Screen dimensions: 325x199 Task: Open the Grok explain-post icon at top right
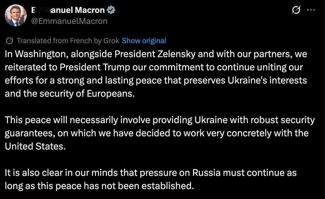tap(296, 10)
